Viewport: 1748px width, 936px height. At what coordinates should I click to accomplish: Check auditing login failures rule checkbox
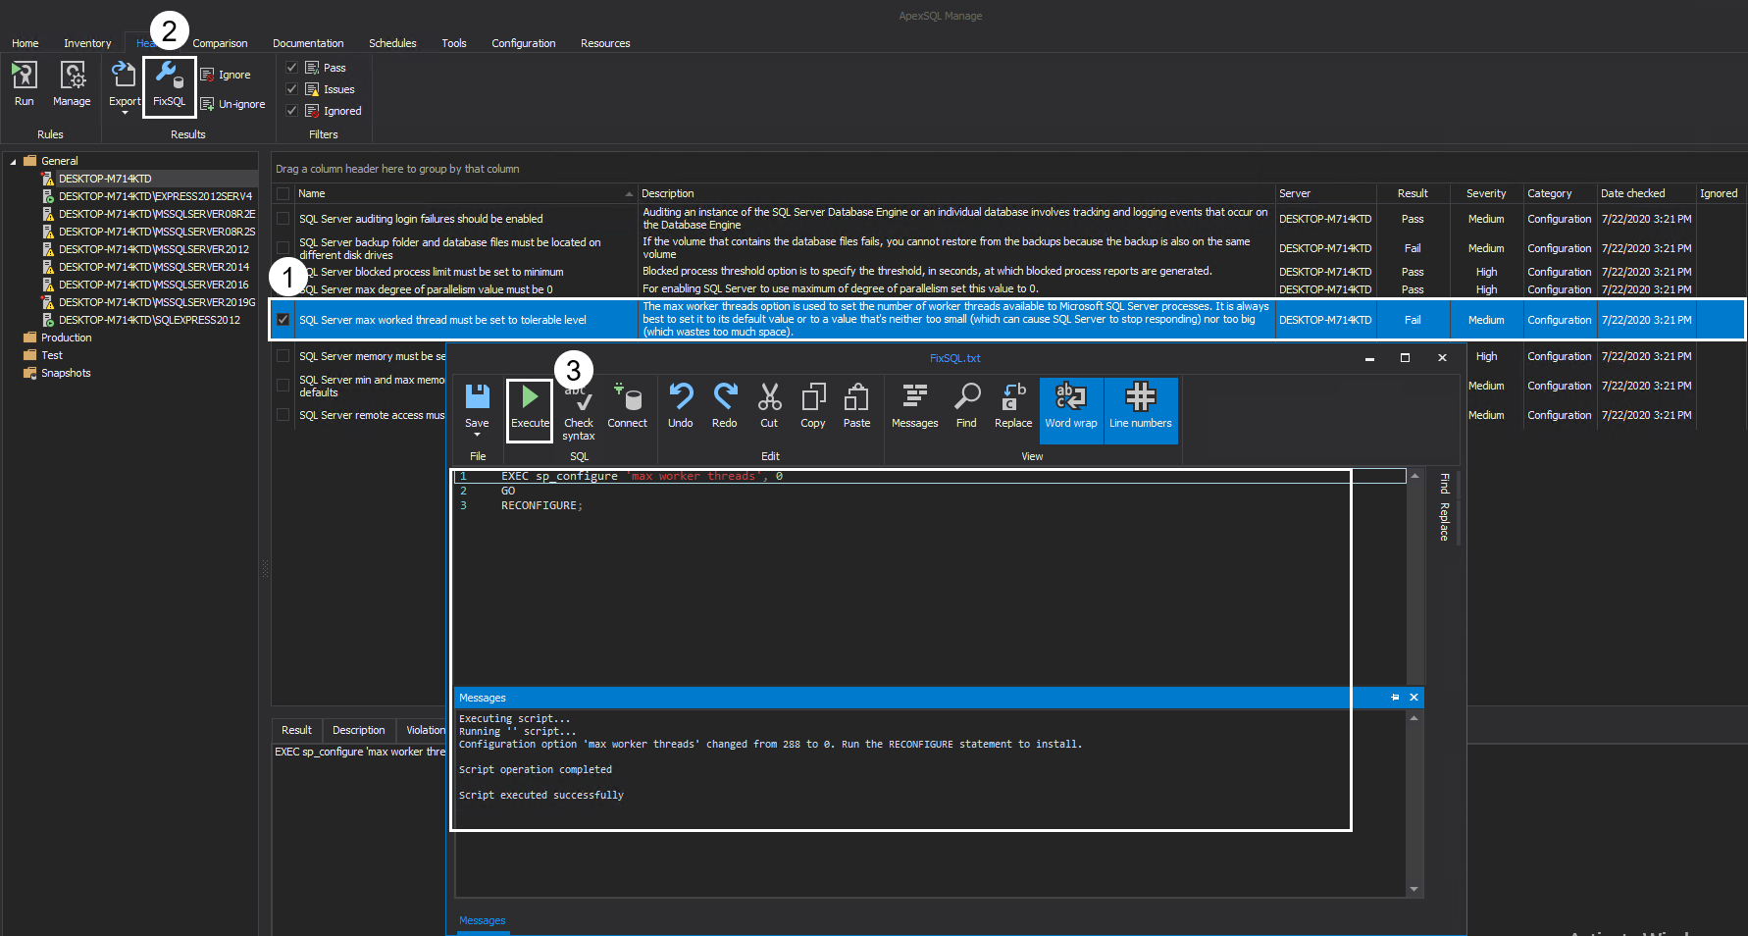pos(283,219)
